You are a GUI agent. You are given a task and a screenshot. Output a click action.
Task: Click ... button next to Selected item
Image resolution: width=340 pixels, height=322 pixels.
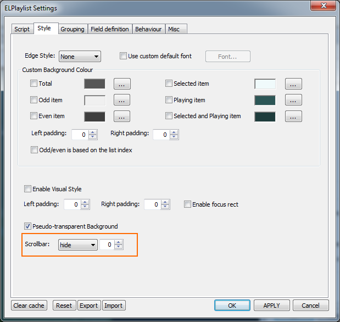point(293,84)
